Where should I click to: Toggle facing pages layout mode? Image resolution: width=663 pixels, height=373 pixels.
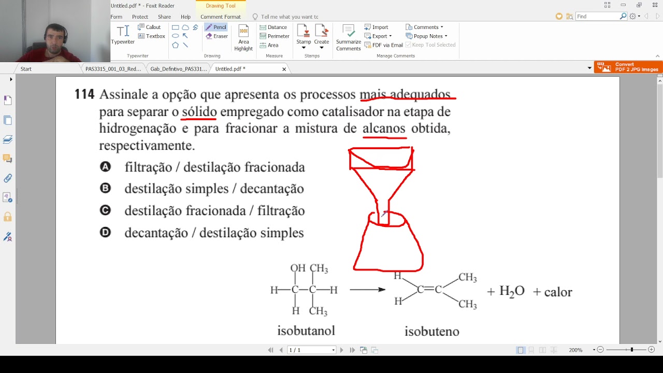(x=542, y=349)
